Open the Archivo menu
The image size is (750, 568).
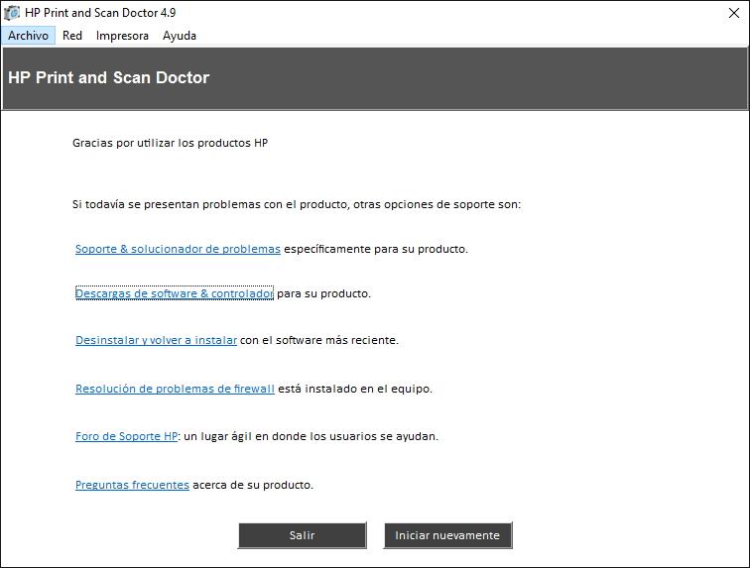coord(28,36)
